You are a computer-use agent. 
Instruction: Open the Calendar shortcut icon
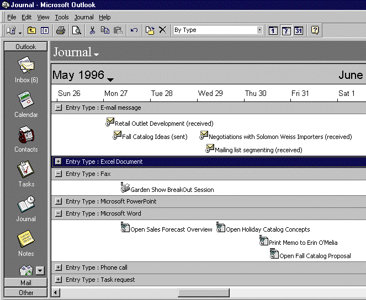point(26,103)
